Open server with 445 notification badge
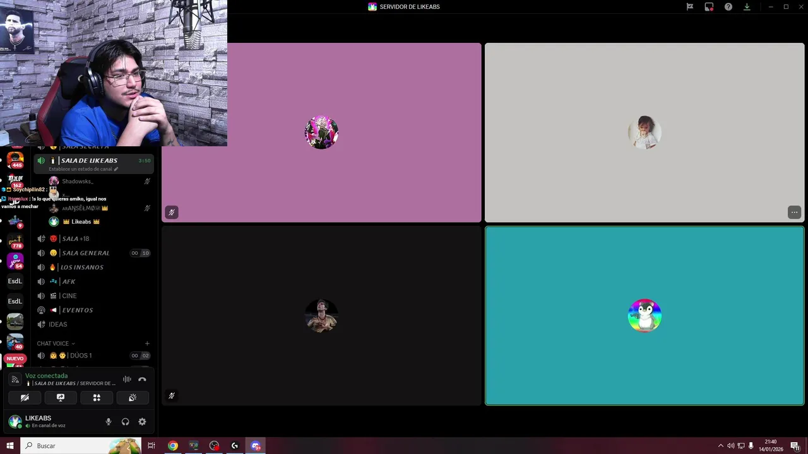Screen dimensions: 808x454 [15, 159]
